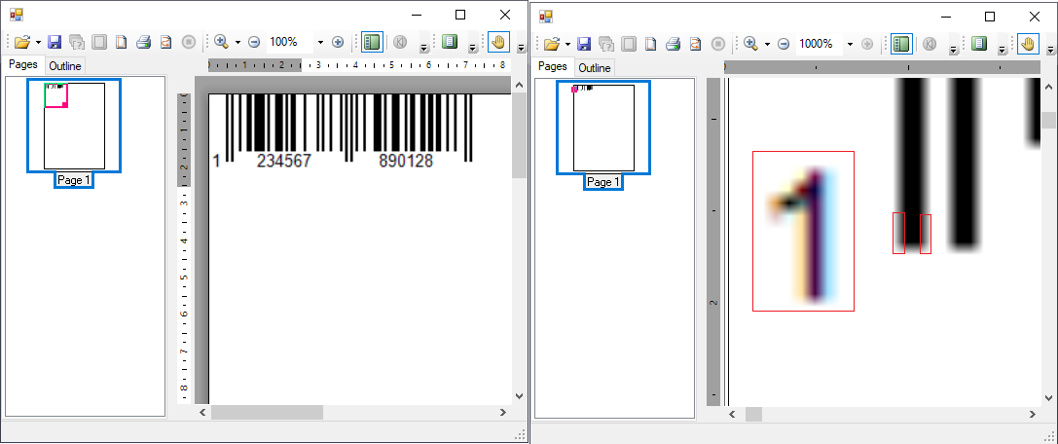
Task: Click the magnifier zoom tool in the 100% window
Action: (221, 42)
